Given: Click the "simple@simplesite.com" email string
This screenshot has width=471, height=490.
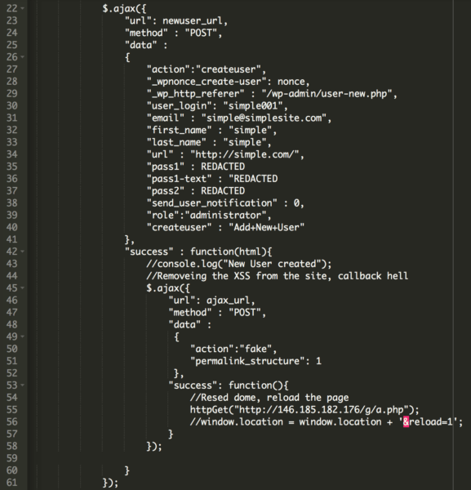Looking at the screenshot, I should click(264, 118).
